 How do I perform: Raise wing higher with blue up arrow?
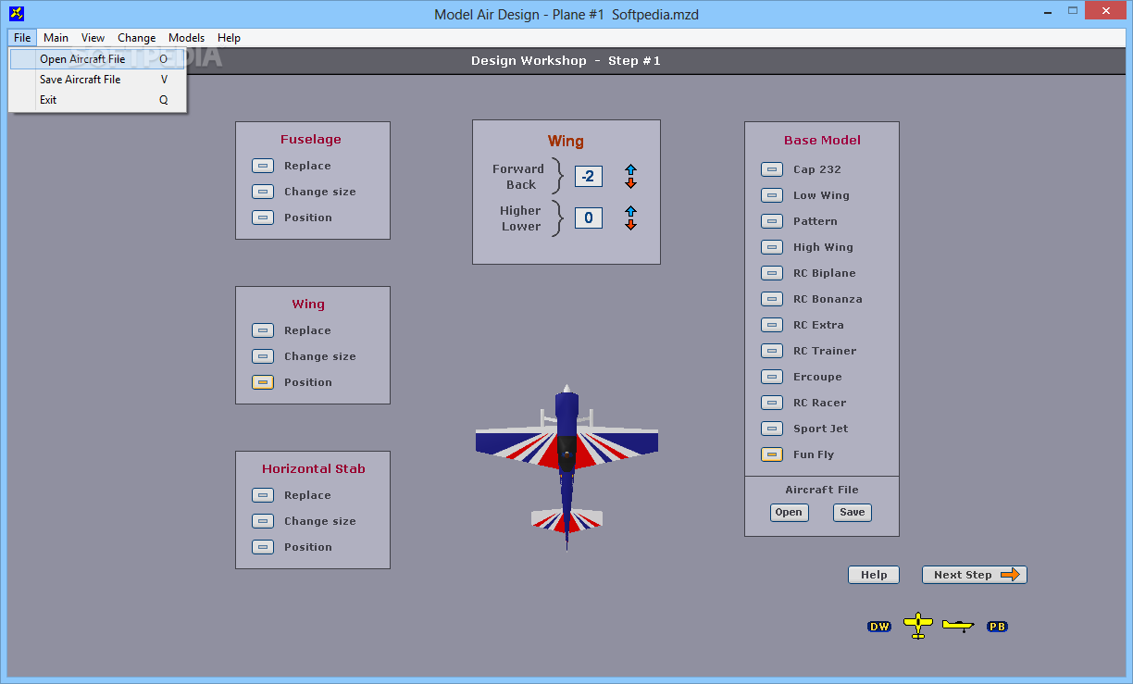point(631,212)
